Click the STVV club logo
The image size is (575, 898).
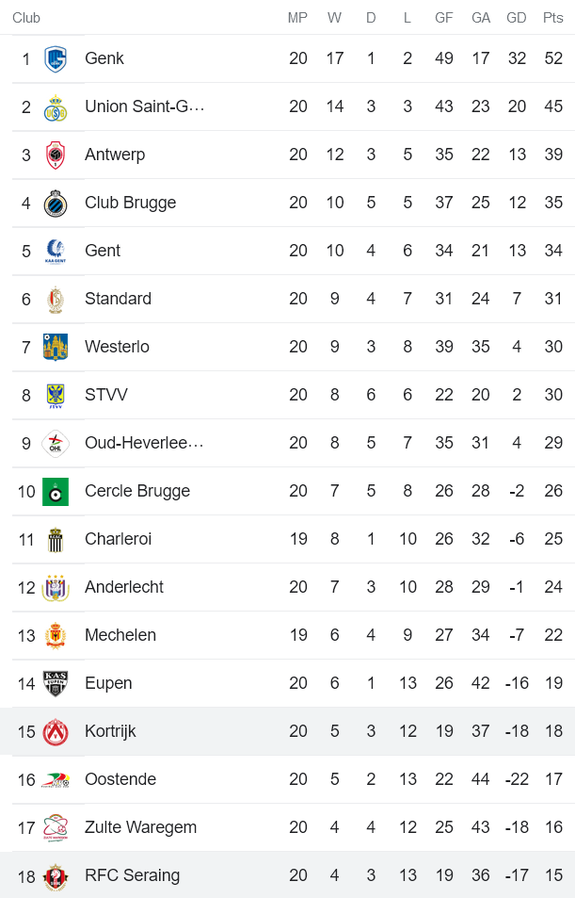[x=56, y=396]
